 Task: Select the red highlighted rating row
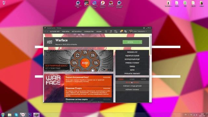[132, 82]
